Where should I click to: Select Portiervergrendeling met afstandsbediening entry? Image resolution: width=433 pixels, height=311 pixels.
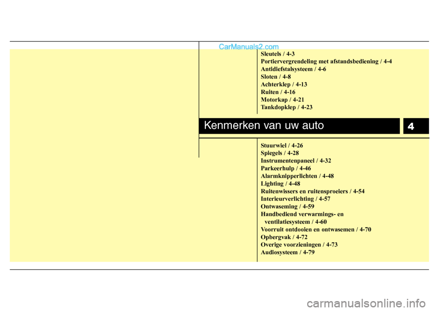[326, 61]
